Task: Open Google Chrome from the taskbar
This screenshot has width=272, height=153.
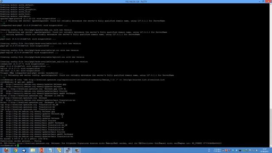Action: click(x=15, y=150)
